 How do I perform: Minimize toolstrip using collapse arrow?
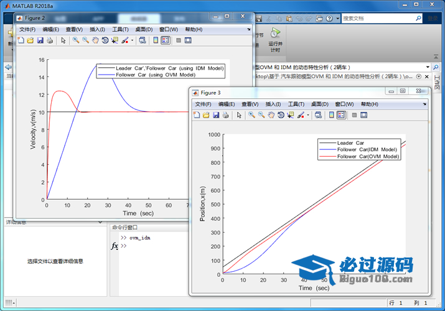tap(436, 57)
